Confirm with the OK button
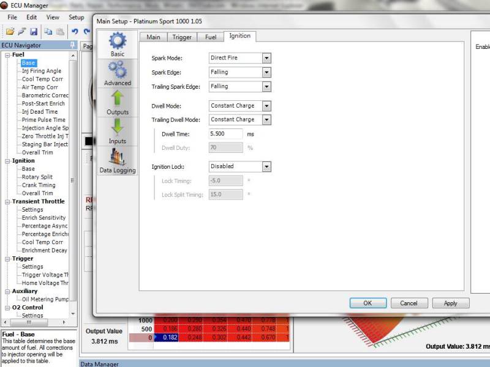Viewport: 490px width, 367px height. (x=368, y=303)
